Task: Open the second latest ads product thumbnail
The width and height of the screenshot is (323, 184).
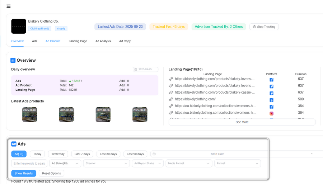Action: pos(66,115)
